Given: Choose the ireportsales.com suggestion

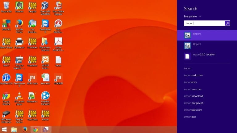Looking at the screenshot, I should point(193,110).
